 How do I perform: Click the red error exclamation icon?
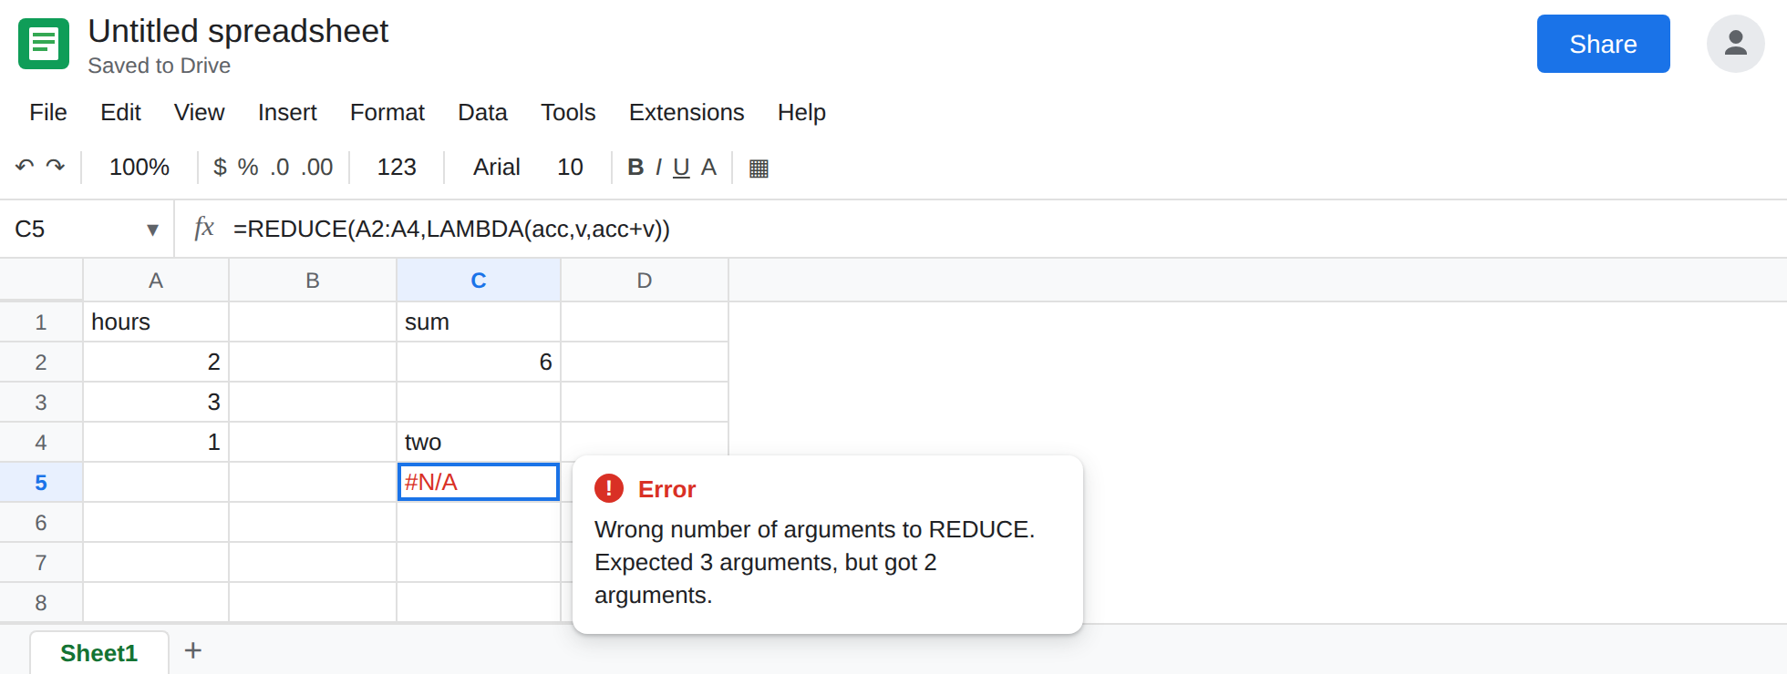pyautogui.click(x=609, y=488)
